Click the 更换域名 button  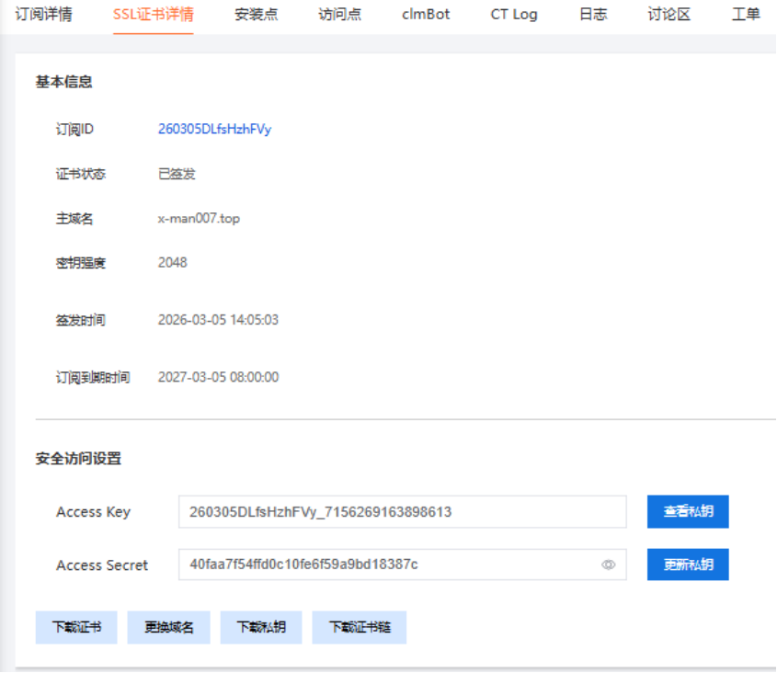click(168, 627)
